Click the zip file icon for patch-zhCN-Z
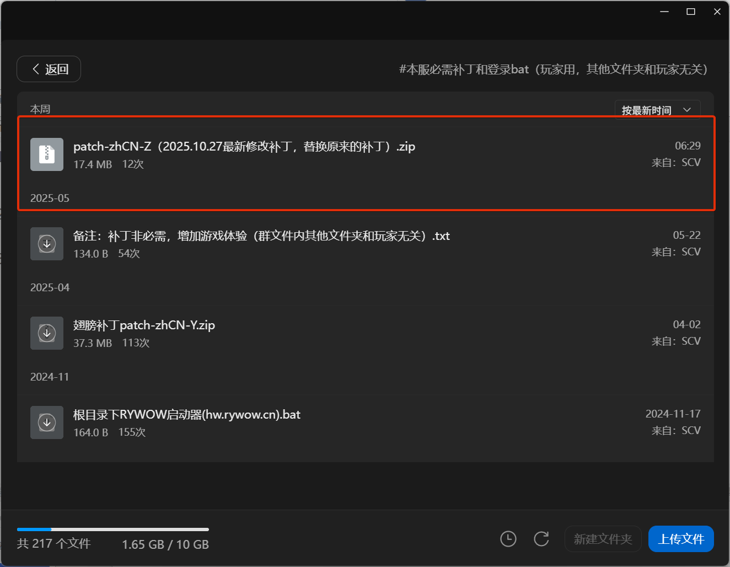 [x=47, y=154]
